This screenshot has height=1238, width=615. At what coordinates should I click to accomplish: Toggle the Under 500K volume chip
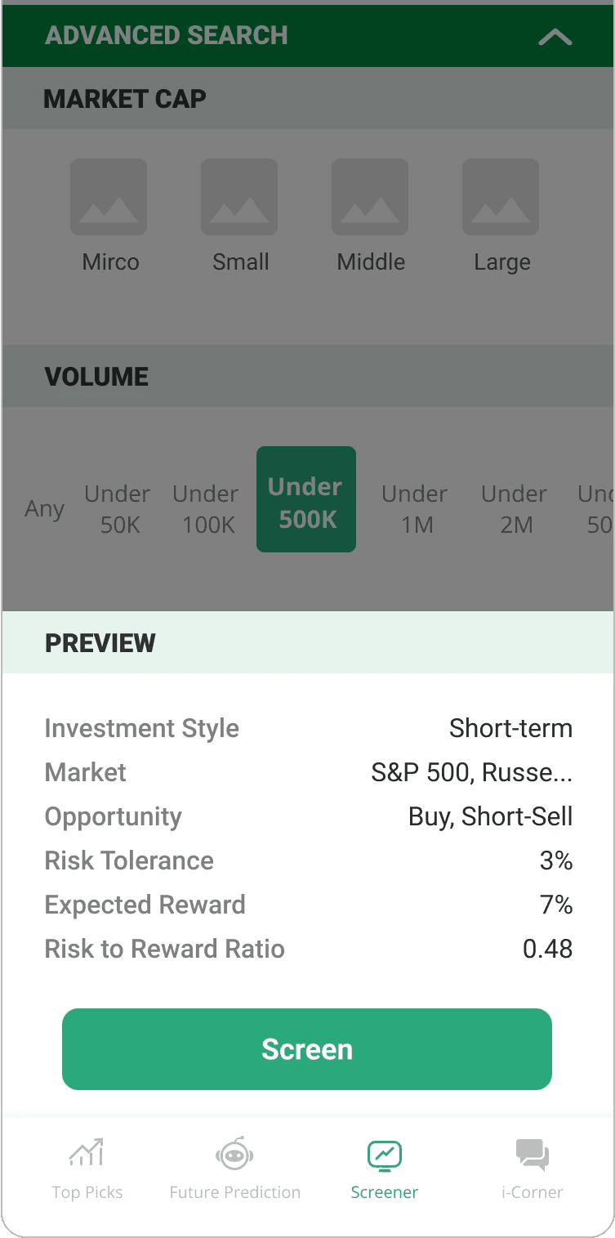[x=306, y=499]
